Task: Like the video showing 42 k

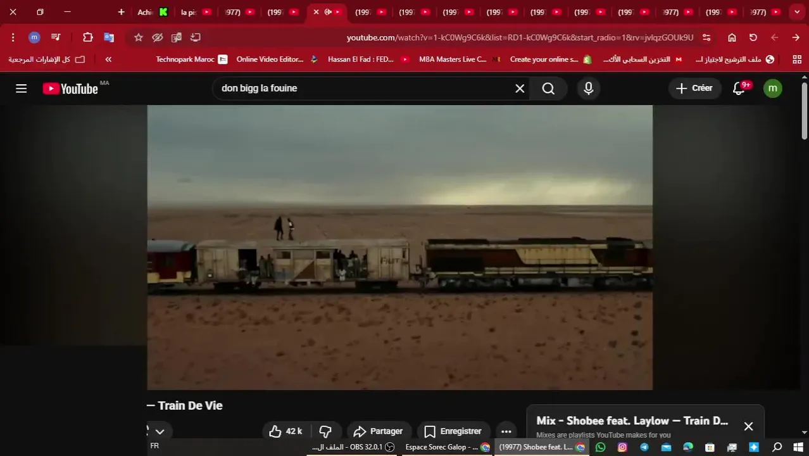Action: click(285, 431)
